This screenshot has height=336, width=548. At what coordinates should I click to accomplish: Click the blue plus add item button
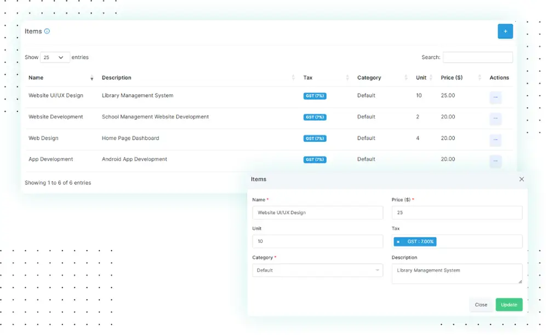(505, 32)
